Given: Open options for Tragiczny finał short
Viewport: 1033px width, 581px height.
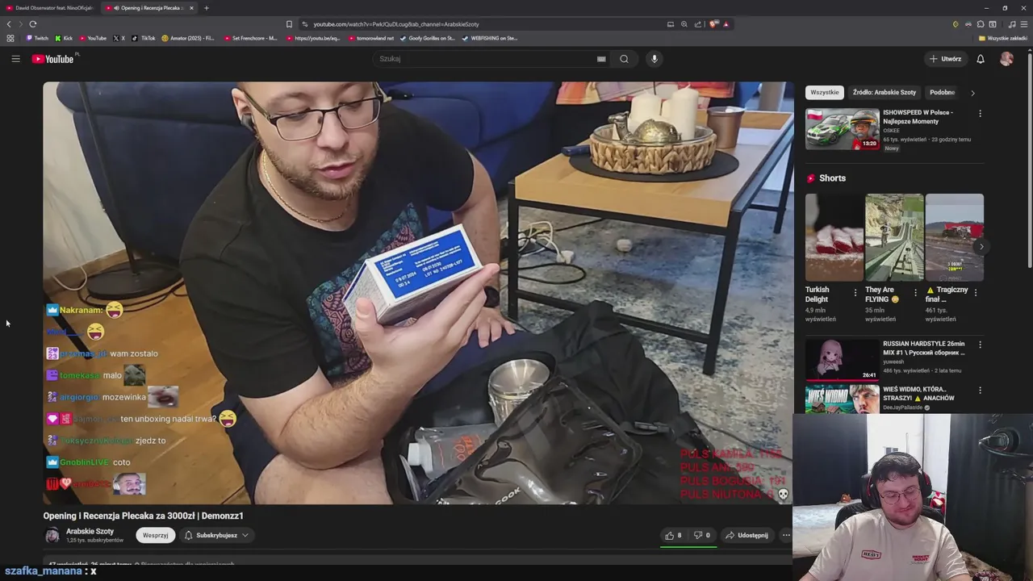Looking at the screenshot, I should coord(976,293).
